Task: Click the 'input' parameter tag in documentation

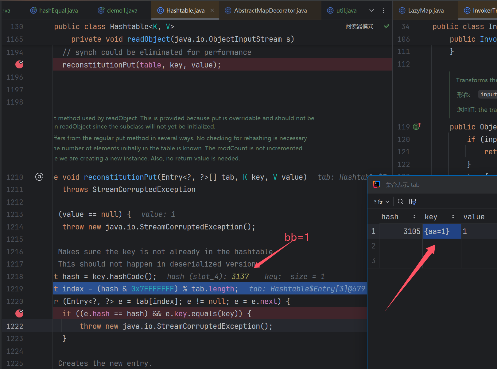Action: (x=488, y=94)
